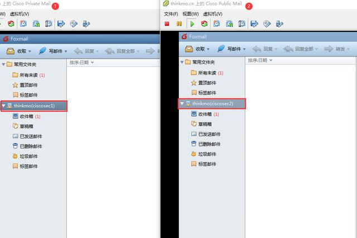The image size is (357, 238).
Task: Collapse 常用文件夹 tree in left Foxmail
Action: coord(3,64)
